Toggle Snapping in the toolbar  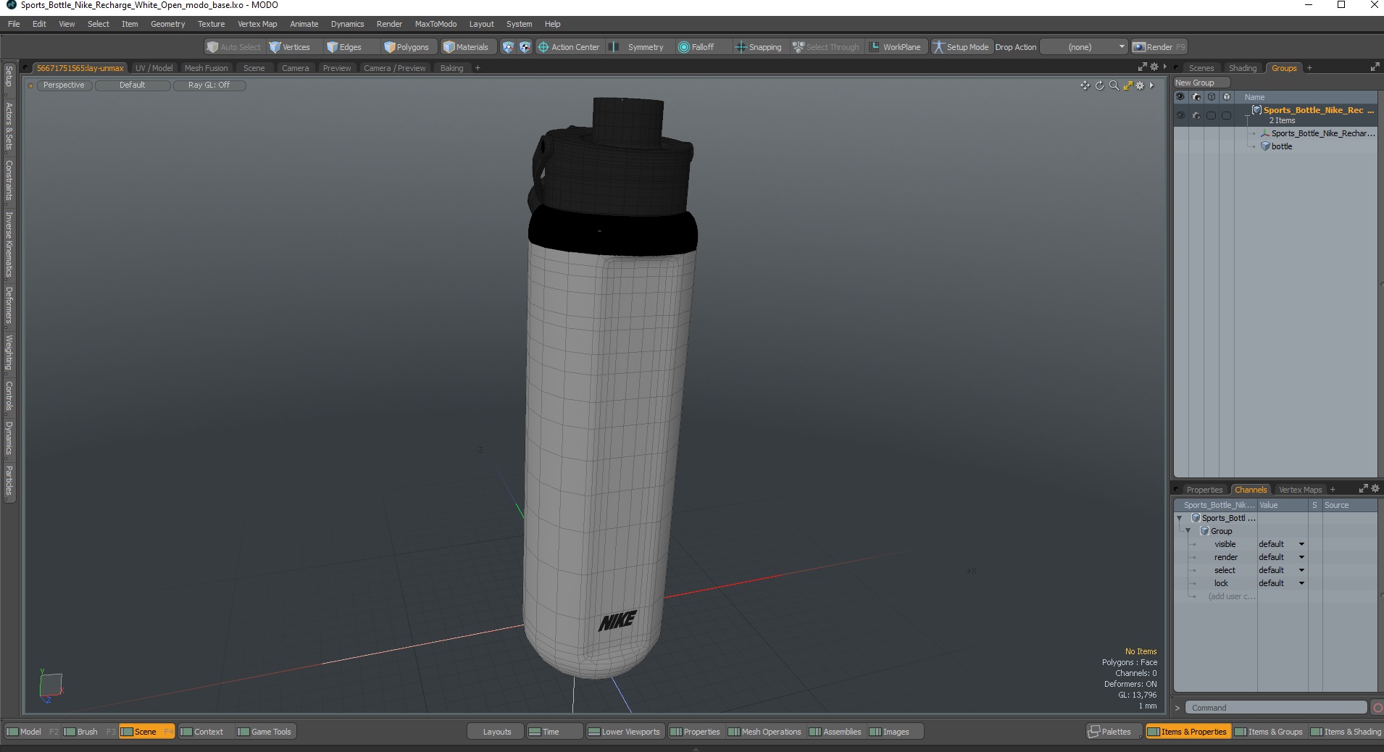(x=759, y=47)
